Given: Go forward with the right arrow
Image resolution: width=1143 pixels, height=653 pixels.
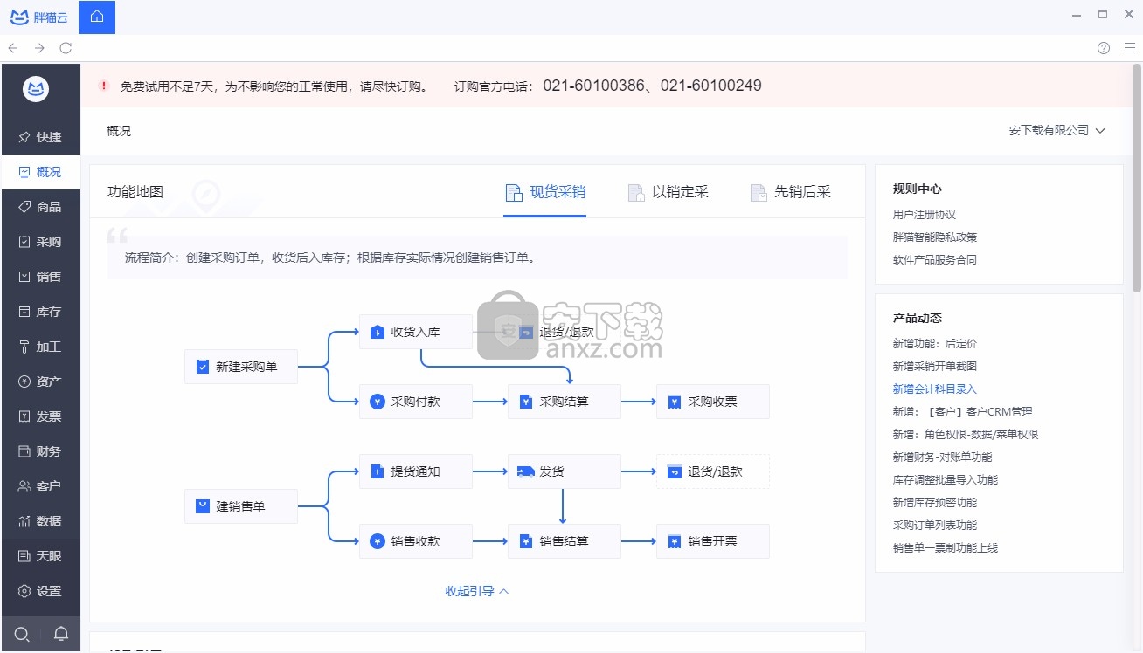Looking at the screenshot, I should 39,48.
